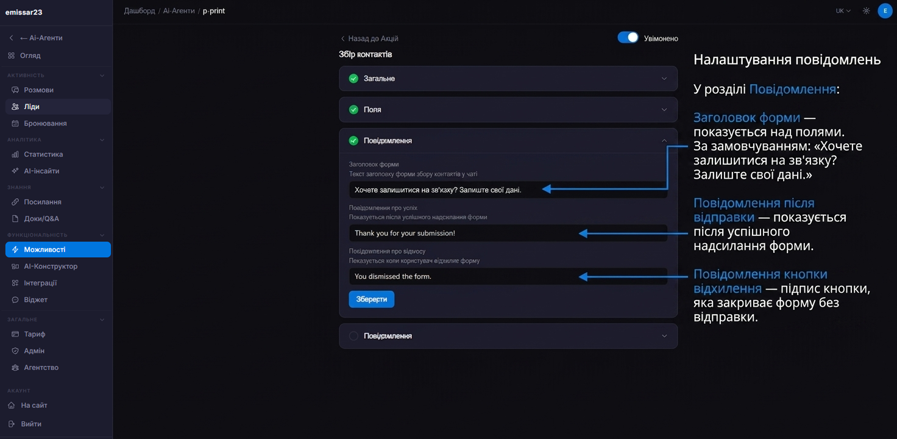Disable the Увімкнено toggle switch
The image size is (897, 439).
click(x=628, y=38)
